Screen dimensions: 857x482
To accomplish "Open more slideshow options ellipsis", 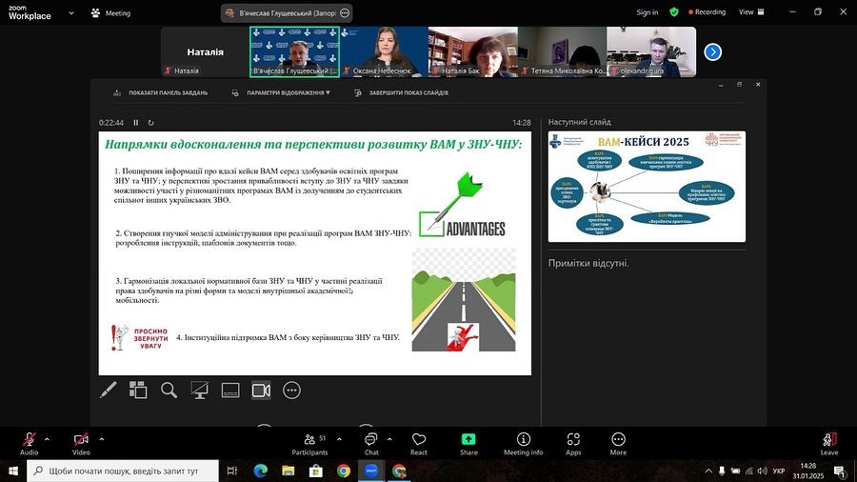I will (291, 390).
